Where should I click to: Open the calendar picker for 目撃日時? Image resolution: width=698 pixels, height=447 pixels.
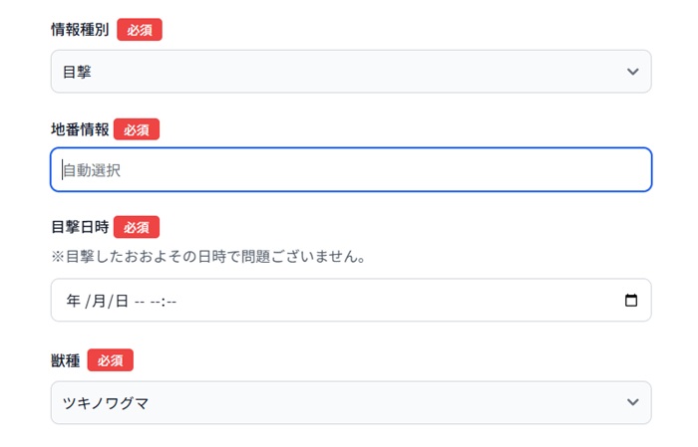click(x=630, y=301)
